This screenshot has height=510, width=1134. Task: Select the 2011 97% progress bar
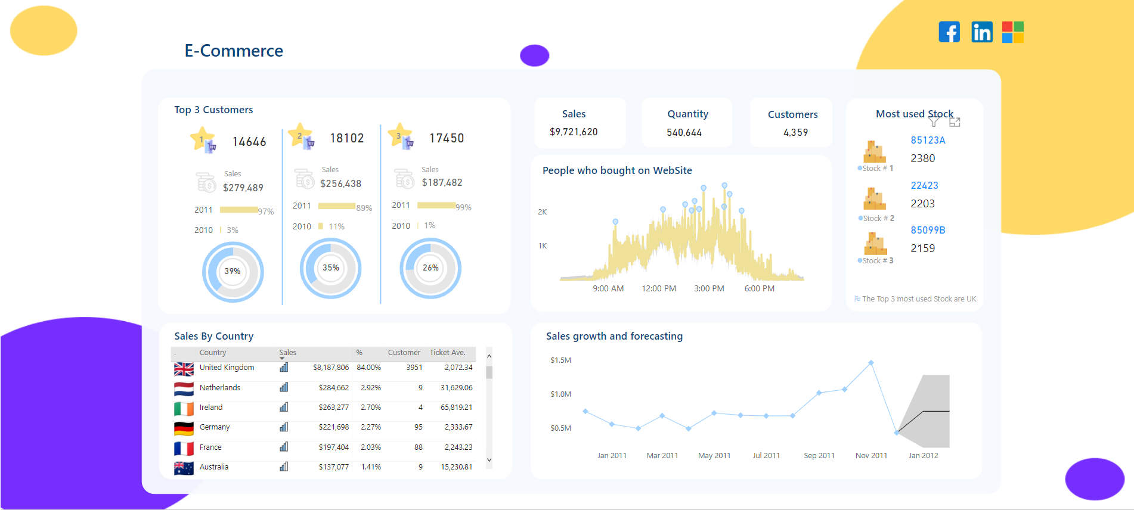click(238, 210)
